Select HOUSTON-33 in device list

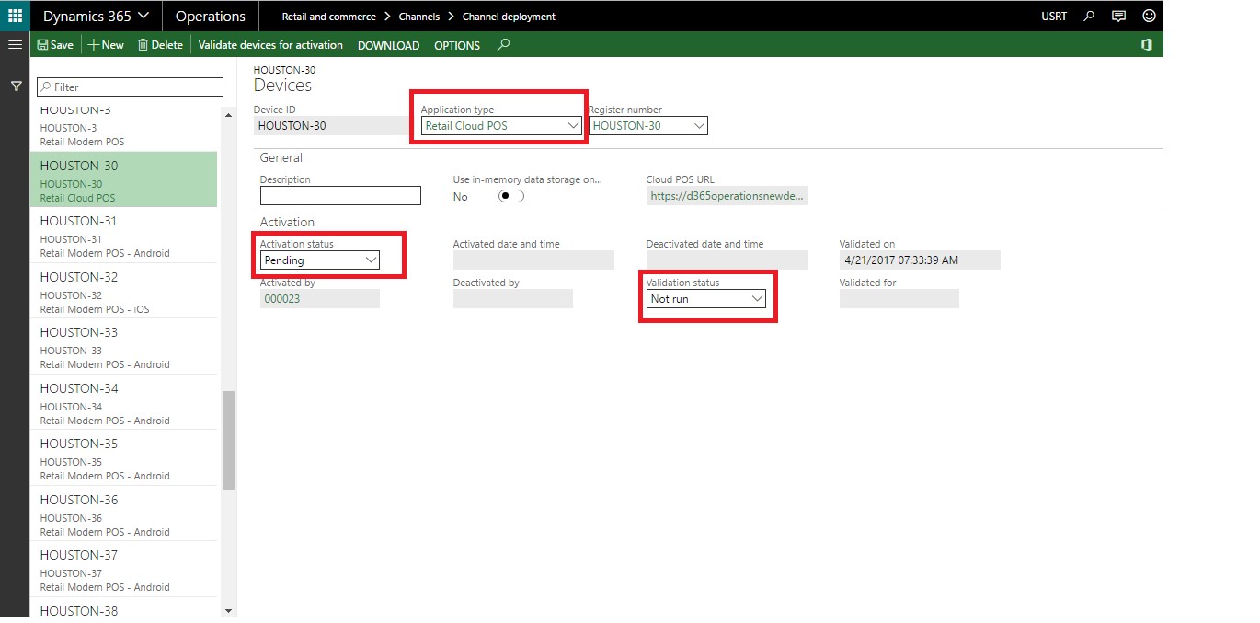point(124,347)
